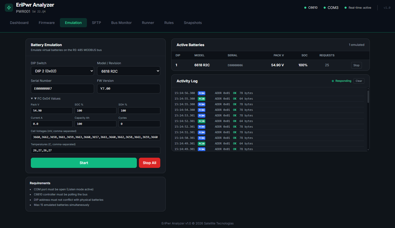
Task: Switch to the Bus Monitor tab
Action: click(x=121, y=23)
